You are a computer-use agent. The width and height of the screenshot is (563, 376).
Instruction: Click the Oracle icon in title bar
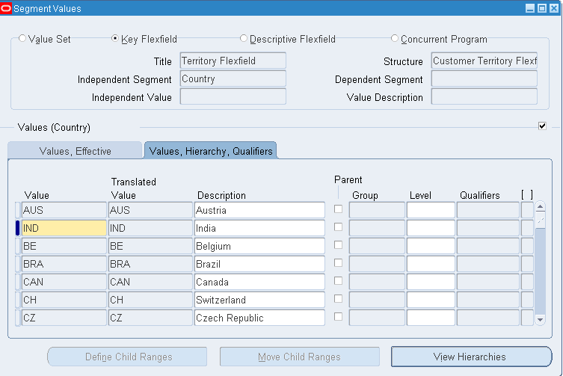pyautogui.click(x=7, y=8)
